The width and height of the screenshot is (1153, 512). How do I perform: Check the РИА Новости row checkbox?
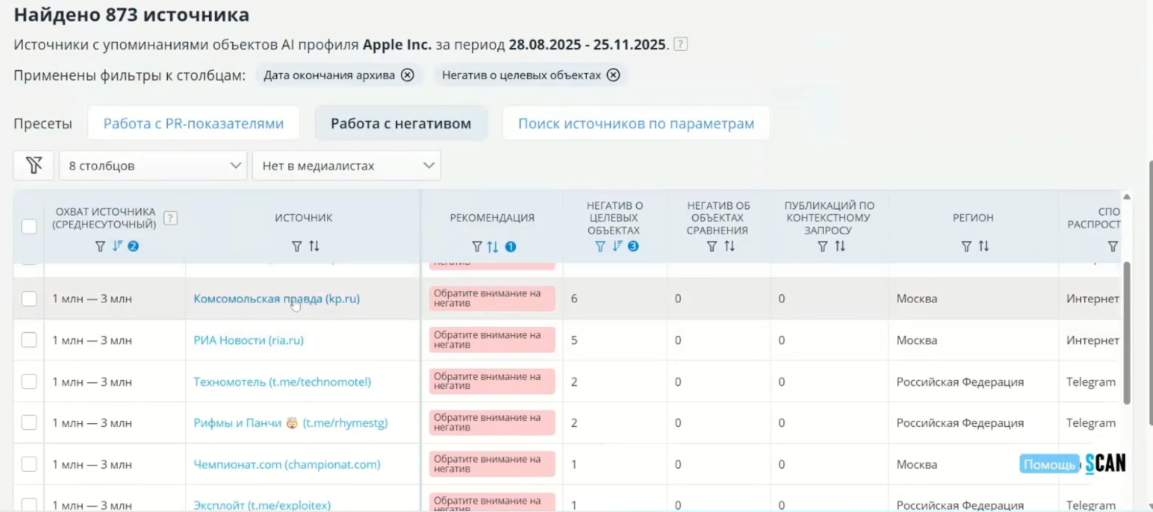(x=29, y=340)
